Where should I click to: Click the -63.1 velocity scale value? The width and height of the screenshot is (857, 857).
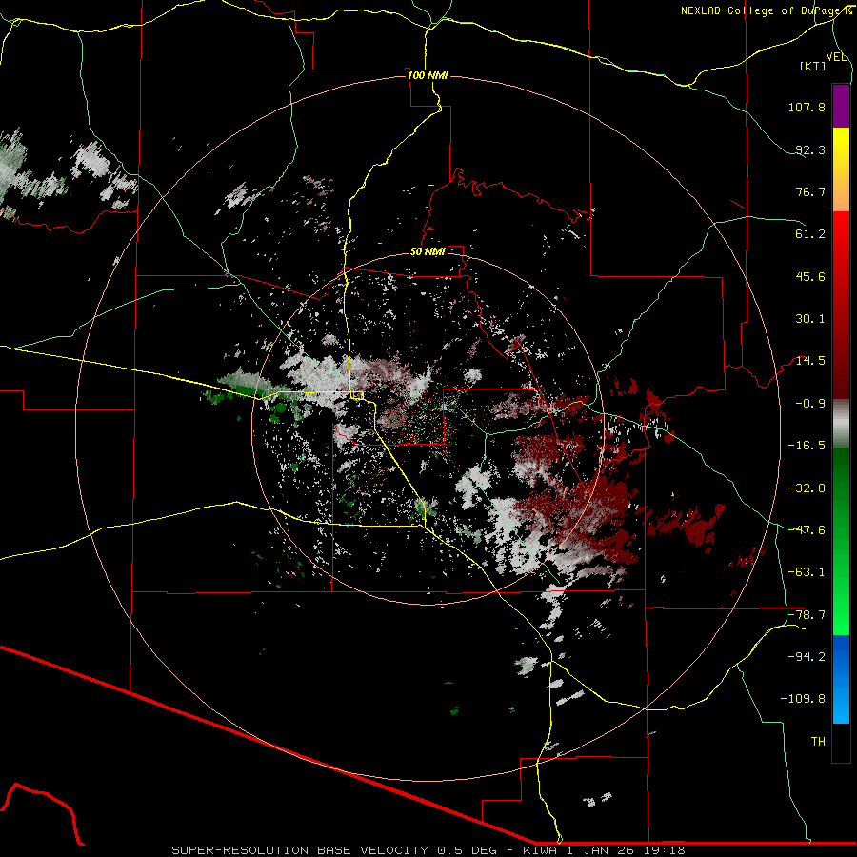tap(807, 572)
